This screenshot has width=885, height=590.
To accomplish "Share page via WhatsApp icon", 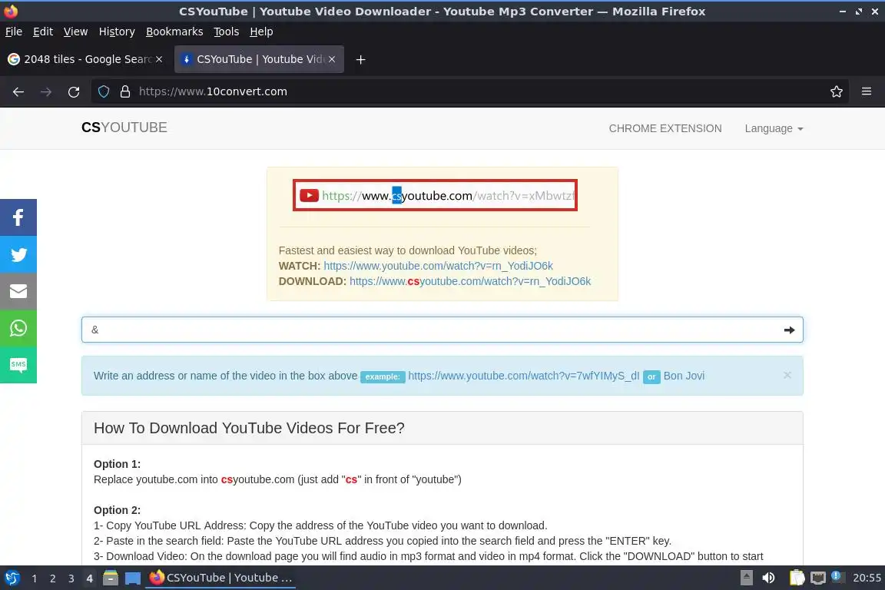I will tap(18, 328).
